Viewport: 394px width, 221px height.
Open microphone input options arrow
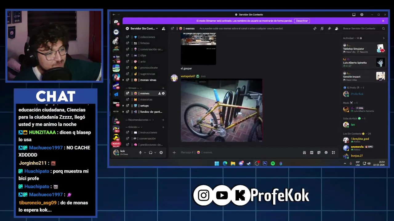(145, 153)
